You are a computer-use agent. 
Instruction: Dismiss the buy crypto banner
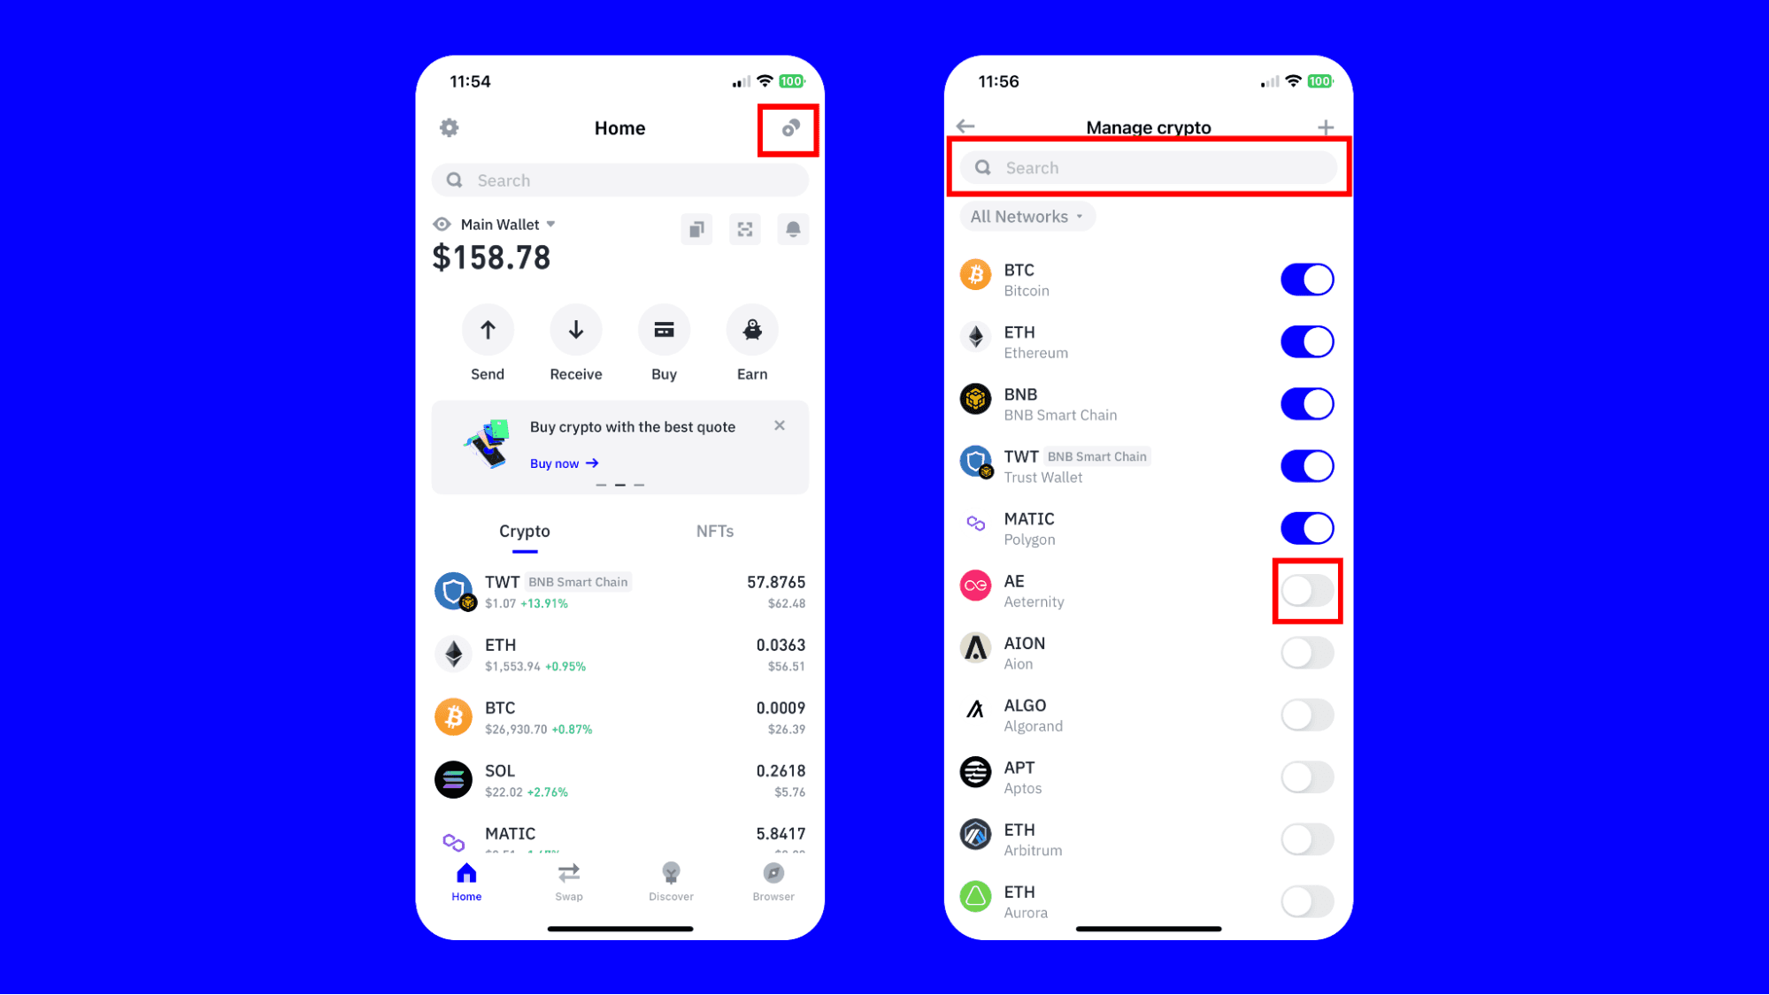[780, 424]
